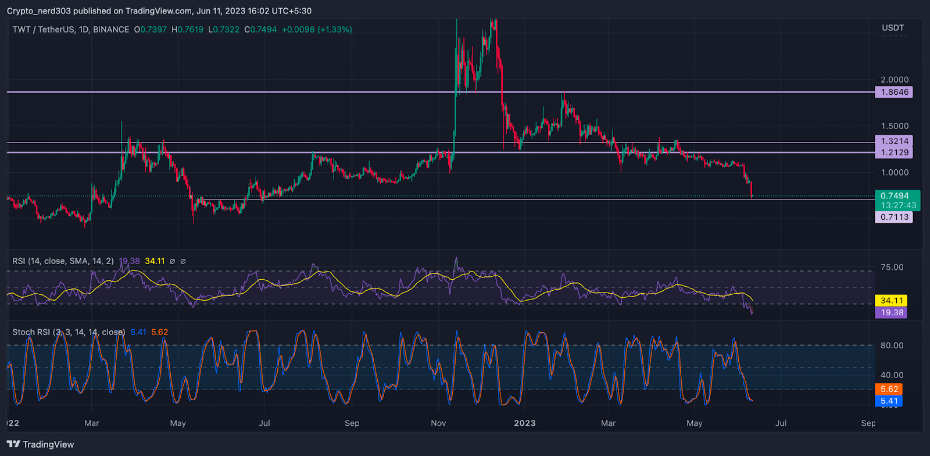Click the 2023 time axis label

click(525, 423)
